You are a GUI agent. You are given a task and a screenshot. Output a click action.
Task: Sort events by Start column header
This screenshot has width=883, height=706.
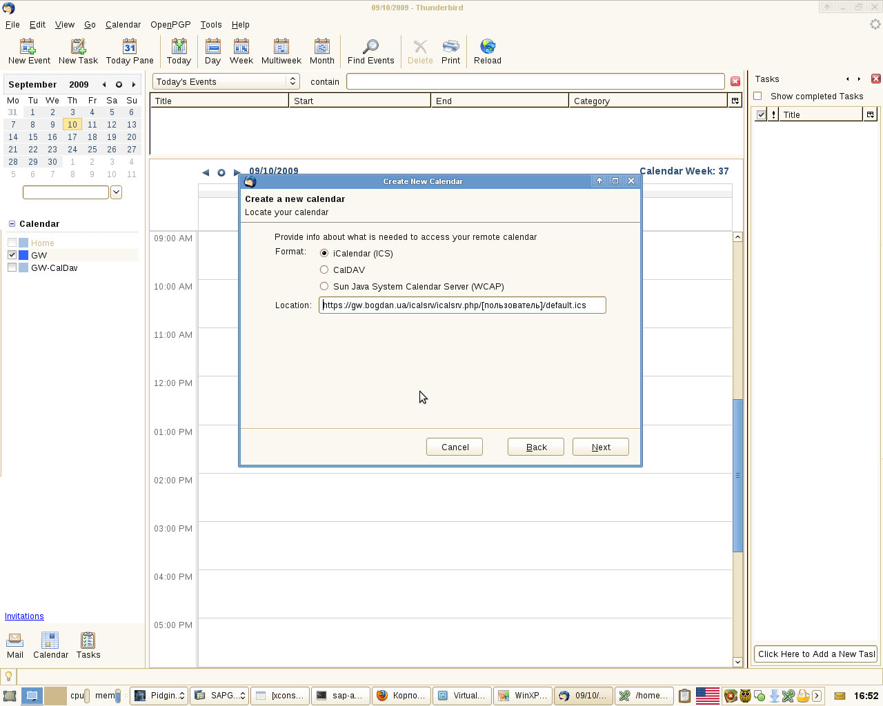click(360, 101)
